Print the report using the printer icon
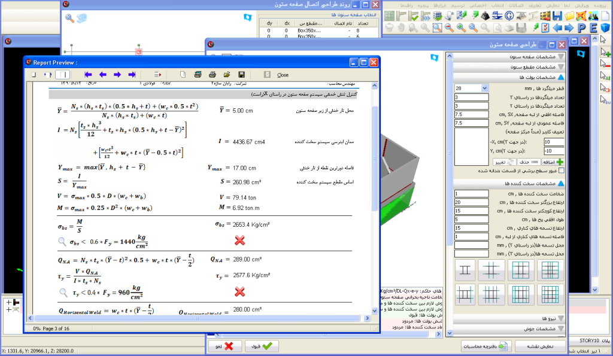The height and width of the screenshot is (356, 613). tap(212, 75)
